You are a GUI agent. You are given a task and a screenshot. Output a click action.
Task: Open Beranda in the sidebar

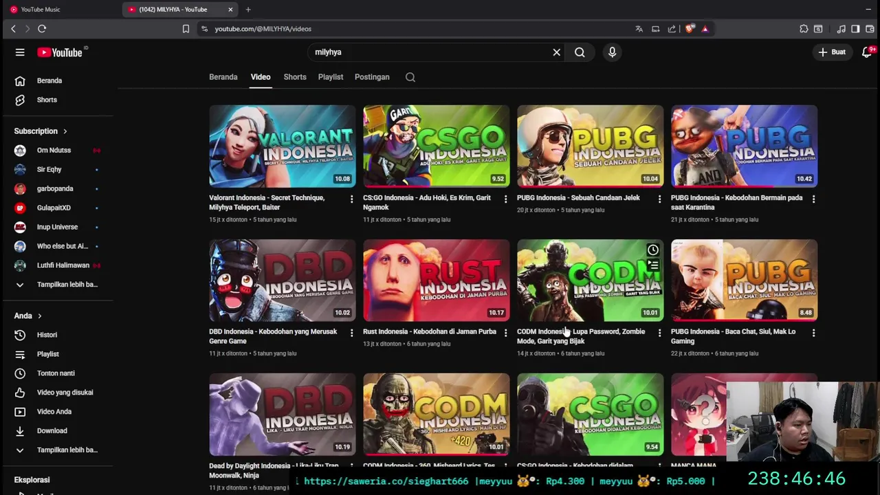(49, 80)
